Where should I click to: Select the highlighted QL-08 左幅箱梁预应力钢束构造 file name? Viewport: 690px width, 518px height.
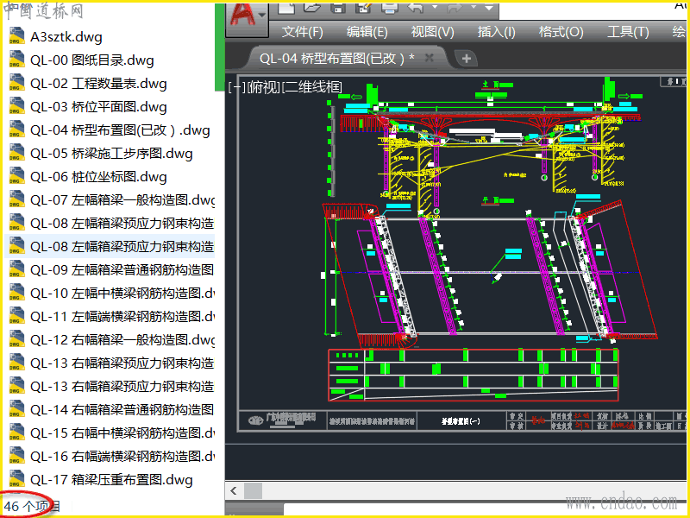tap(122, 246)
